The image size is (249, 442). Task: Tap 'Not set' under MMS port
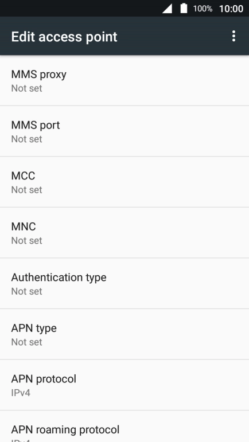(26, 139)
